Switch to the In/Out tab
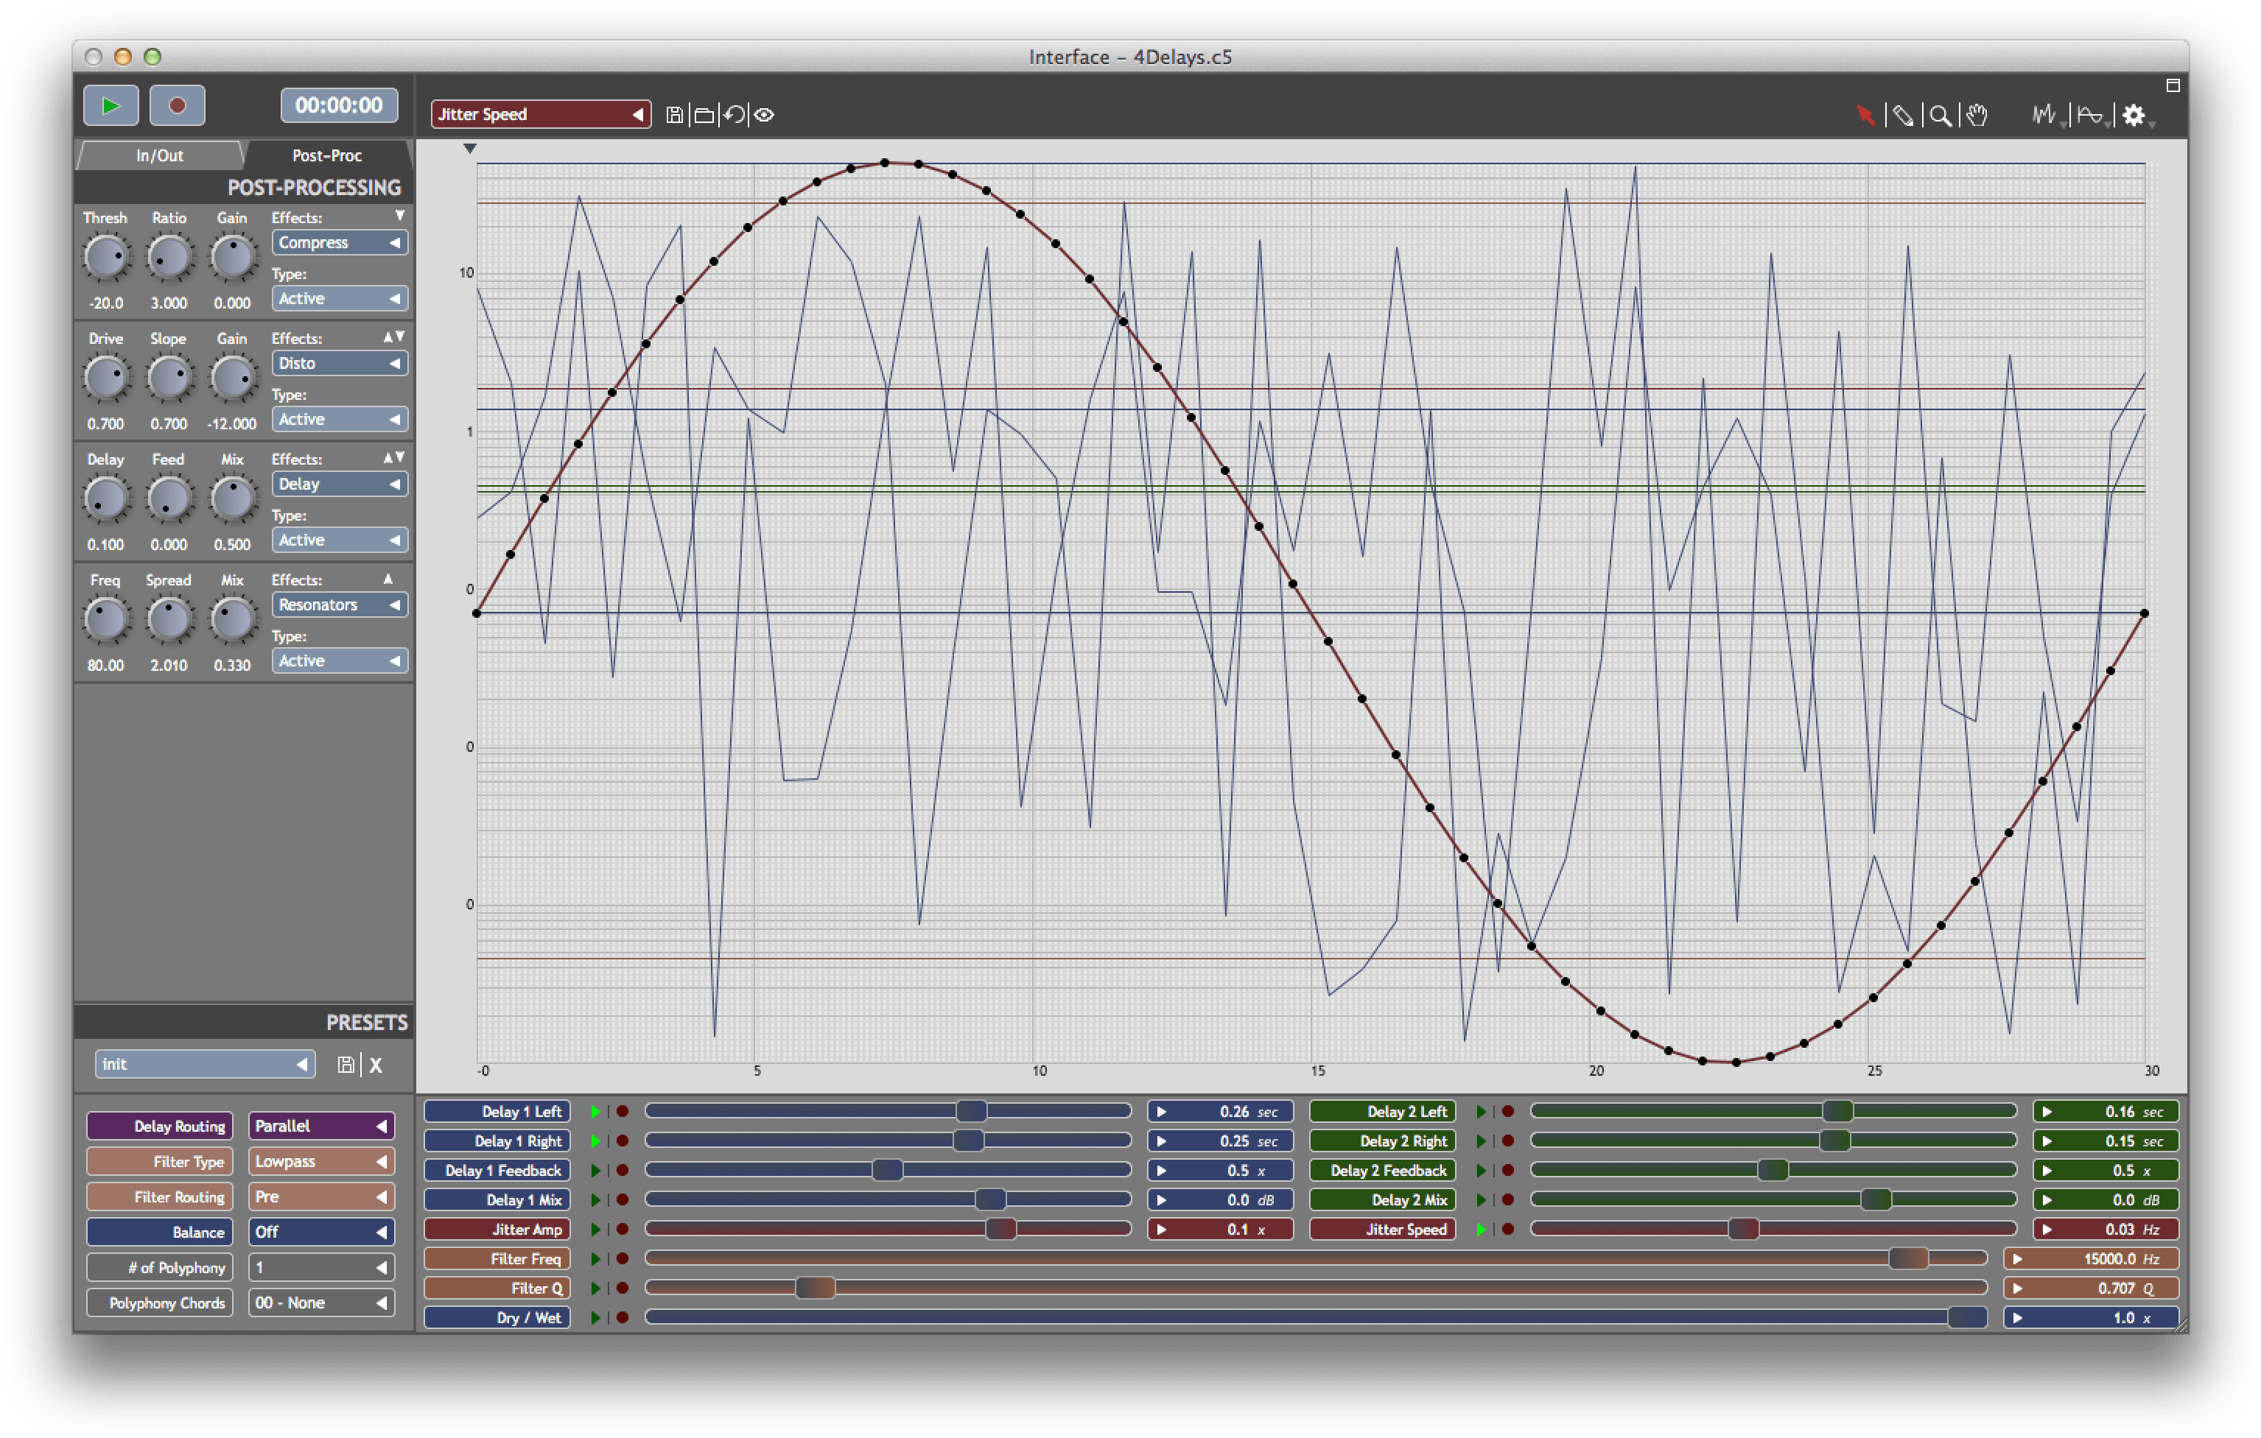The height and width of the screenshot is (1438, 2261). click(160, 155)
